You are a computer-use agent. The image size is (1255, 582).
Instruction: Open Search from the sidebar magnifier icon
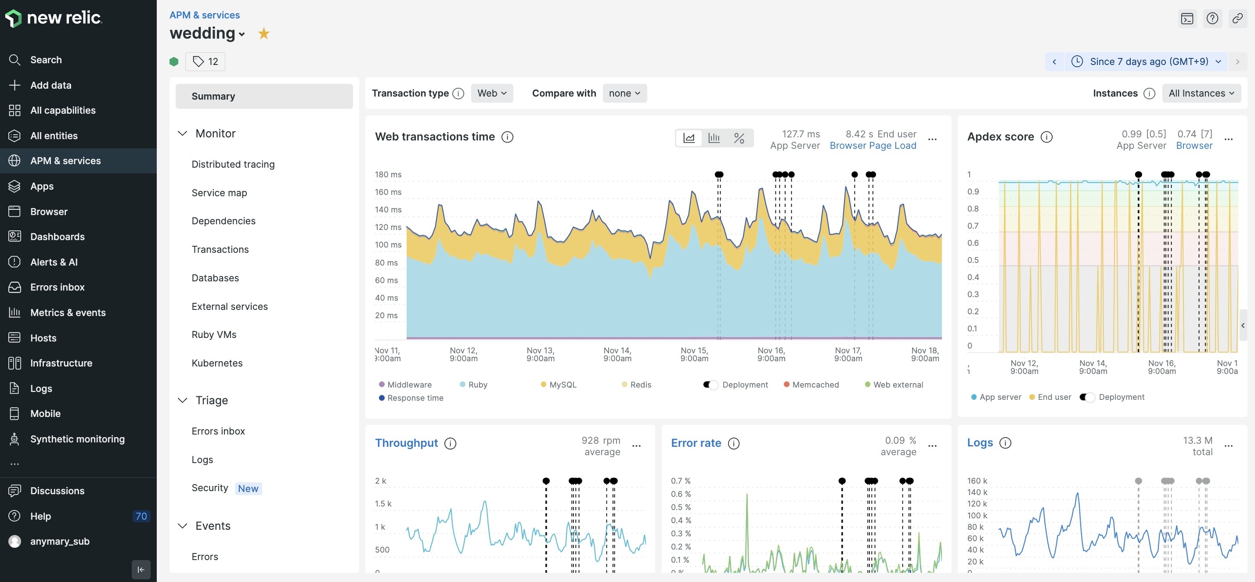[x=14, y=60]
